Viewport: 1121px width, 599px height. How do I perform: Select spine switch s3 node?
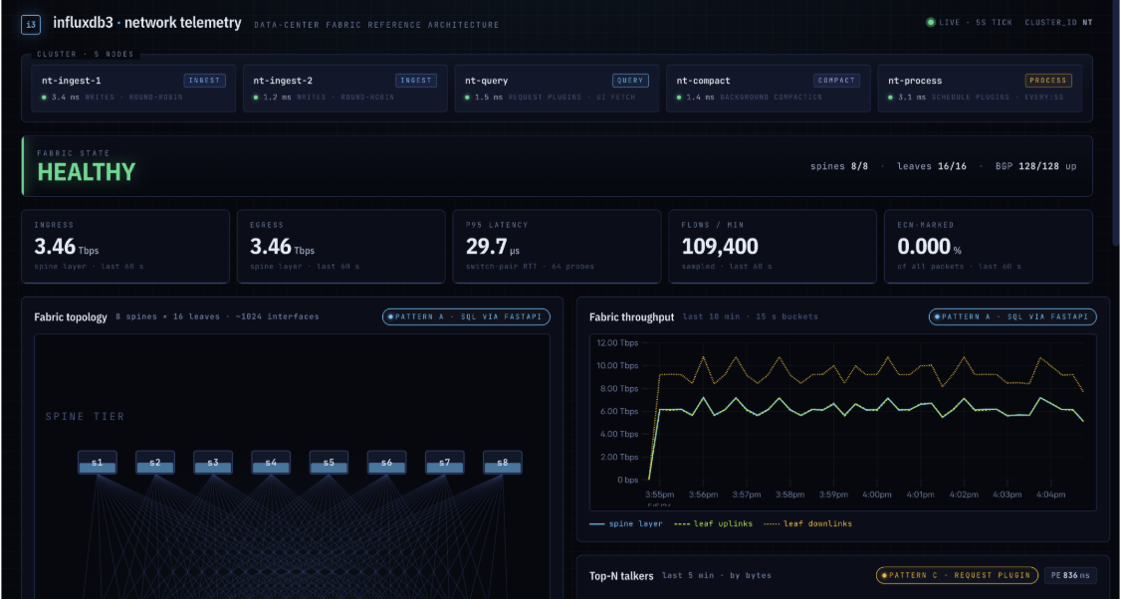[213, 463]
